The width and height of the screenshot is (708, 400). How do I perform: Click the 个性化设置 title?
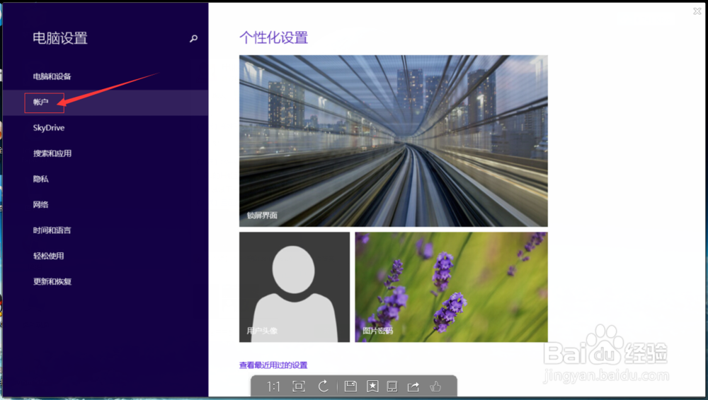(x=273, y=37)
